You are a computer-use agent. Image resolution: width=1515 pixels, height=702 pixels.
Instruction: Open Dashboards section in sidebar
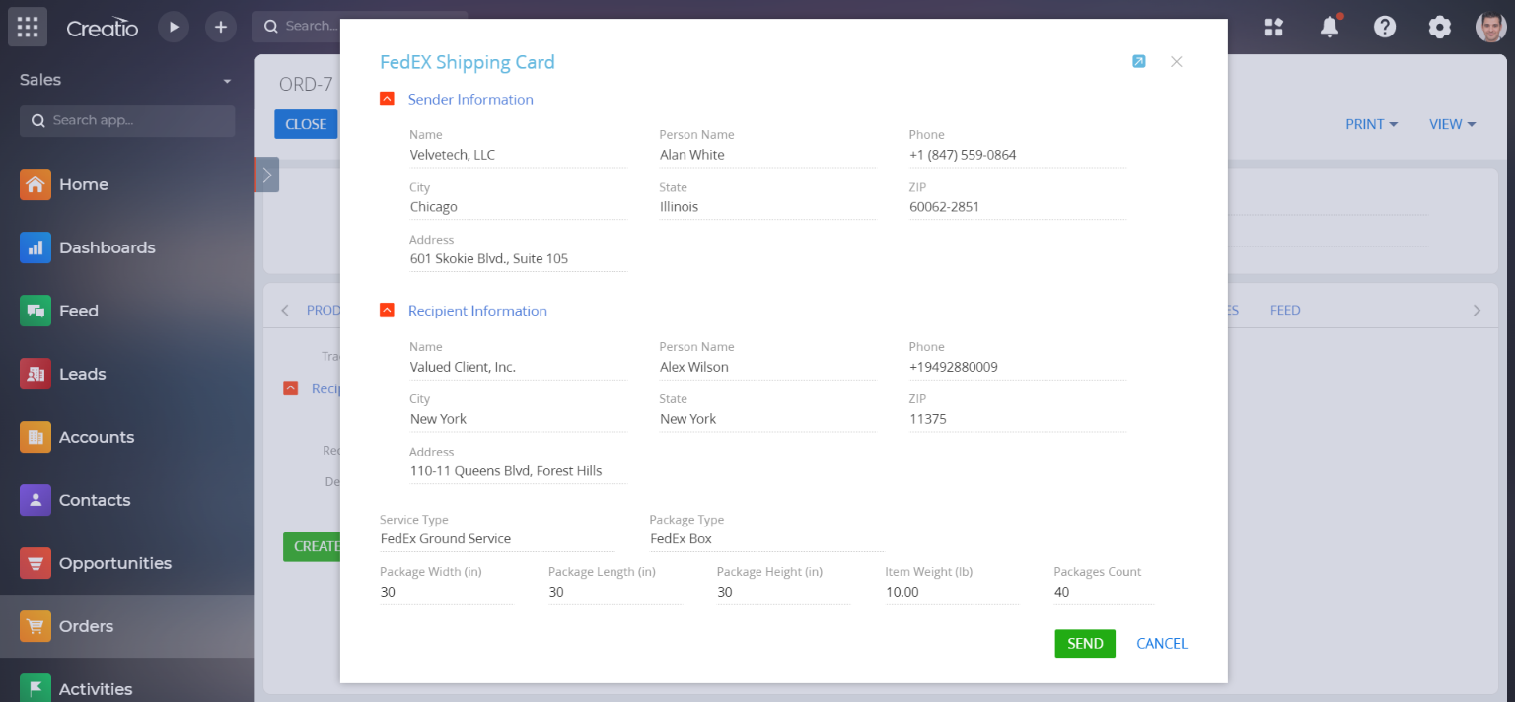pos(127,247)
